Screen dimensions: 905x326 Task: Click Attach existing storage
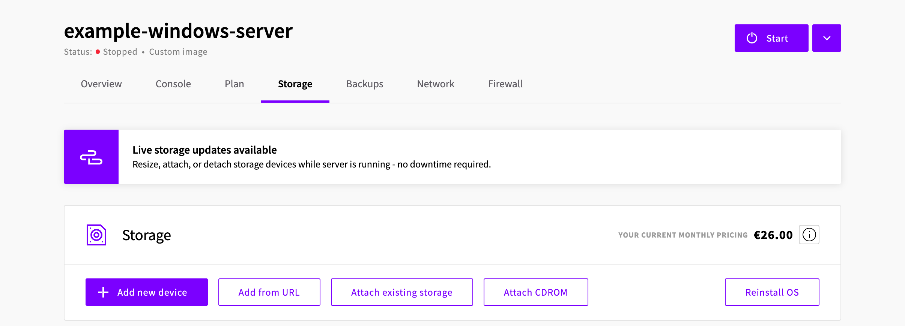click(402, 292)
